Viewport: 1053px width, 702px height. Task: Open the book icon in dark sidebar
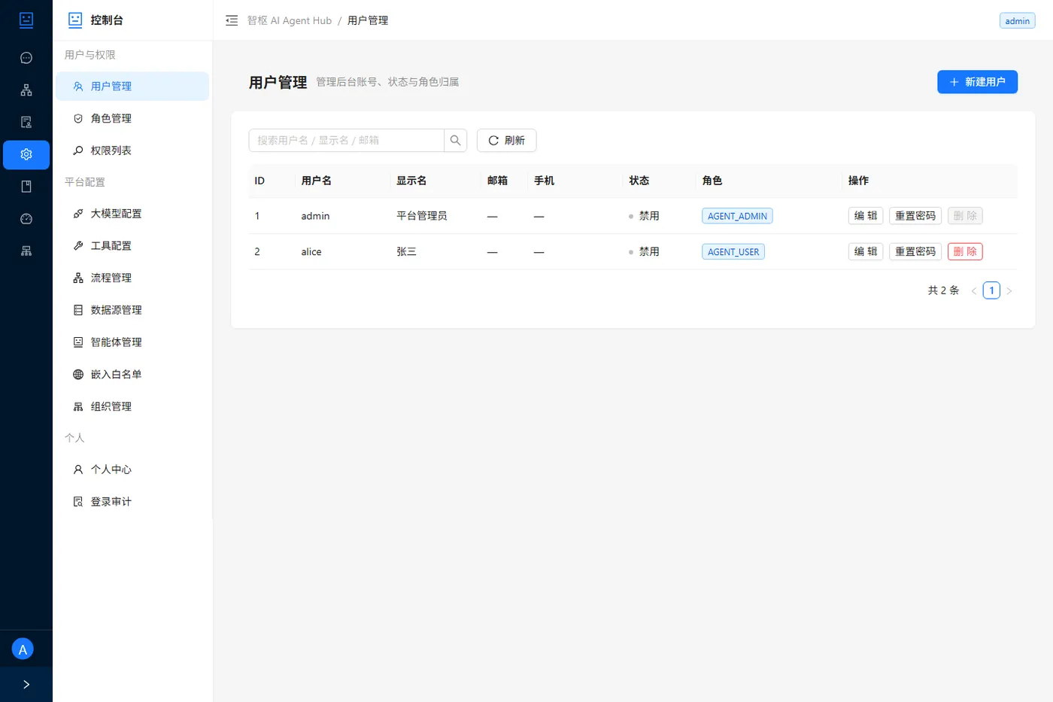(26, 187)
